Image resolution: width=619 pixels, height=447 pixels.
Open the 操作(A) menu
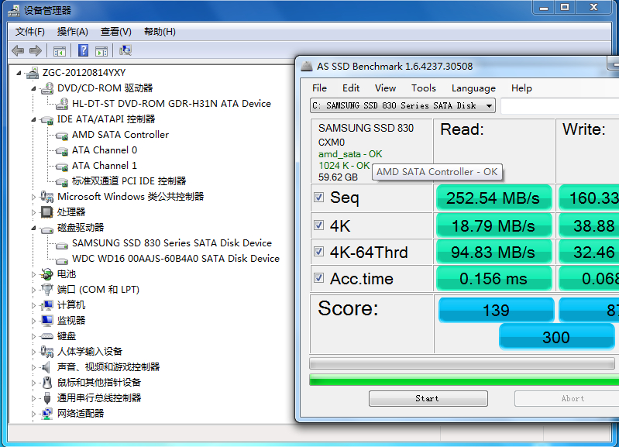73,32
